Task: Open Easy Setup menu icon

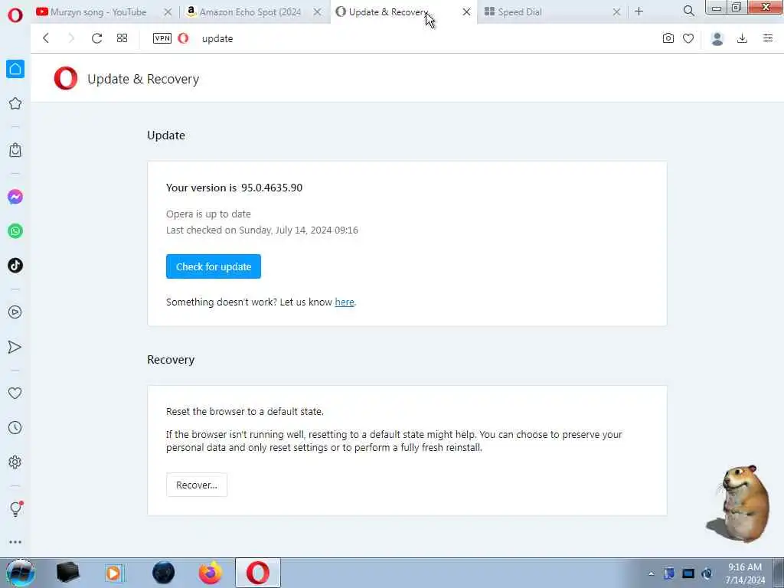Action: click(768, 38)
